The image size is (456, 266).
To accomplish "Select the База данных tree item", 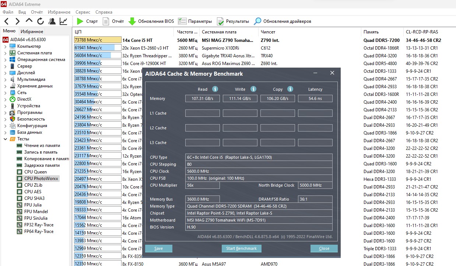I will pyautogui.click(x=26, y=132).
